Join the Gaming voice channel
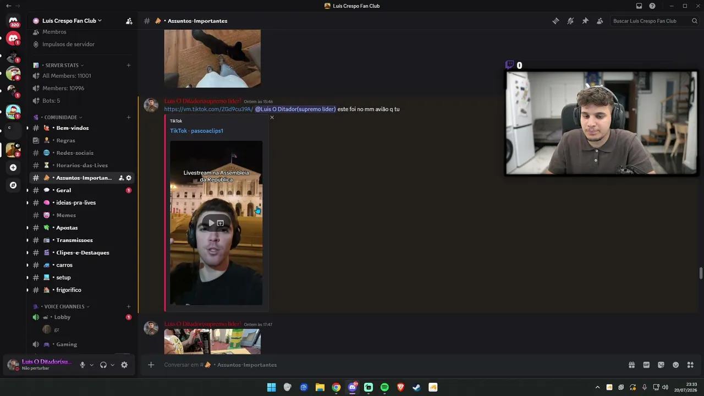 [81, 344]
